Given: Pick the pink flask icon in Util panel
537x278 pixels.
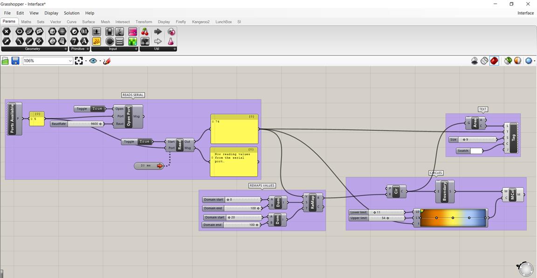Looking at the screenshot, I should (171, 41).
